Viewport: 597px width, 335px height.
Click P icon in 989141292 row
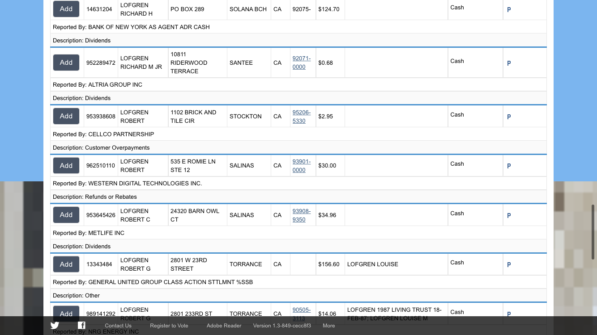click(x=509, y=314)
